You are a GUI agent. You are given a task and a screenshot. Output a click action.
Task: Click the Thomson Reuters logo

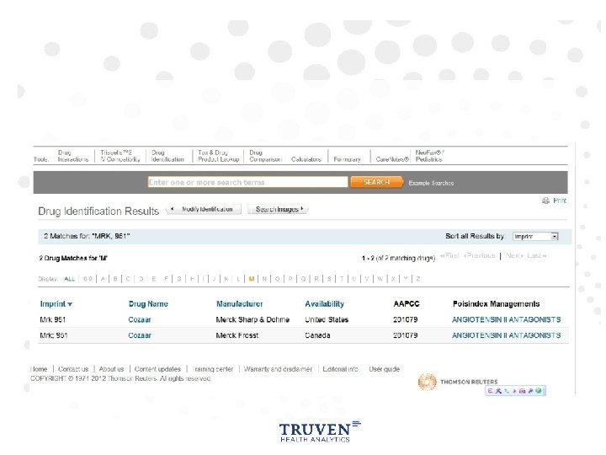coord(458,382)
